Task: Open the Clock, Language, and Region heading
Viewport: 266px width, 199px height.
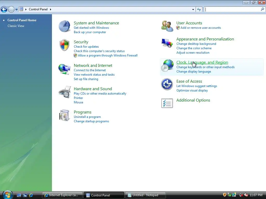Action: point(202,62)
